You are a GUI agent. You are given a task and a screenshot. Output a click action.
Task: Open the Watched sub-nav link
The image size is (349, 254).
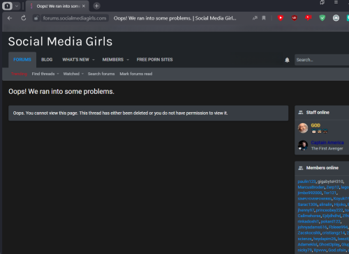coord(71,74)
